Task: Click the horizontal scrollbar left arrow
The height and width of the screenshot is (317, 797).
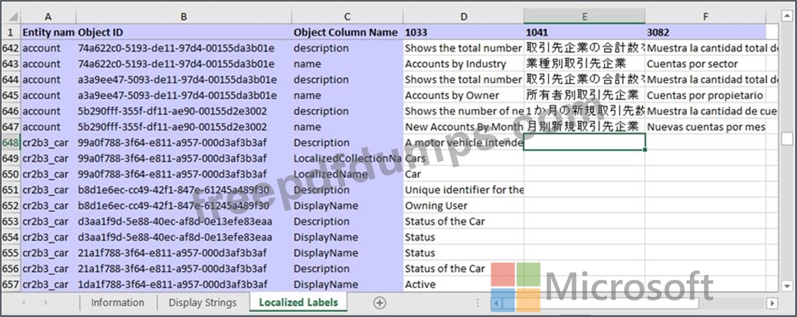Action: [x=496, y=303]
